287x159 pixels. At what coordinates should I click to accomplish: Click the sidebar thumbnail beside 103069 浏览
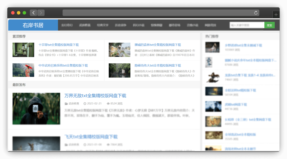pos(212,47)
